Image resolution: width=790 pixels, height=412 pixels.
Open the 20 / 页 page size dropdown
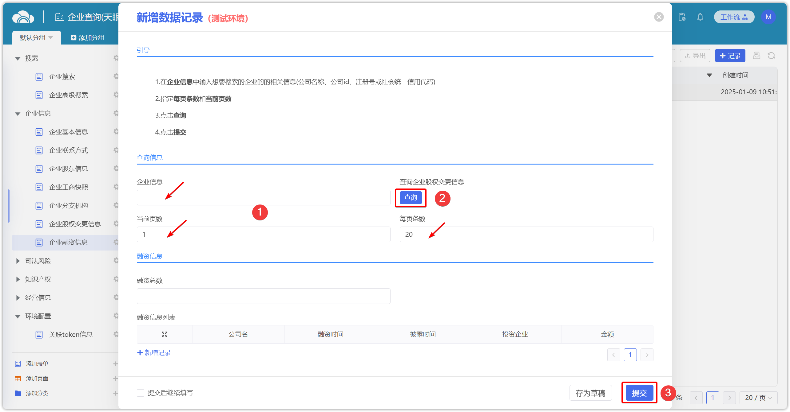758,398
